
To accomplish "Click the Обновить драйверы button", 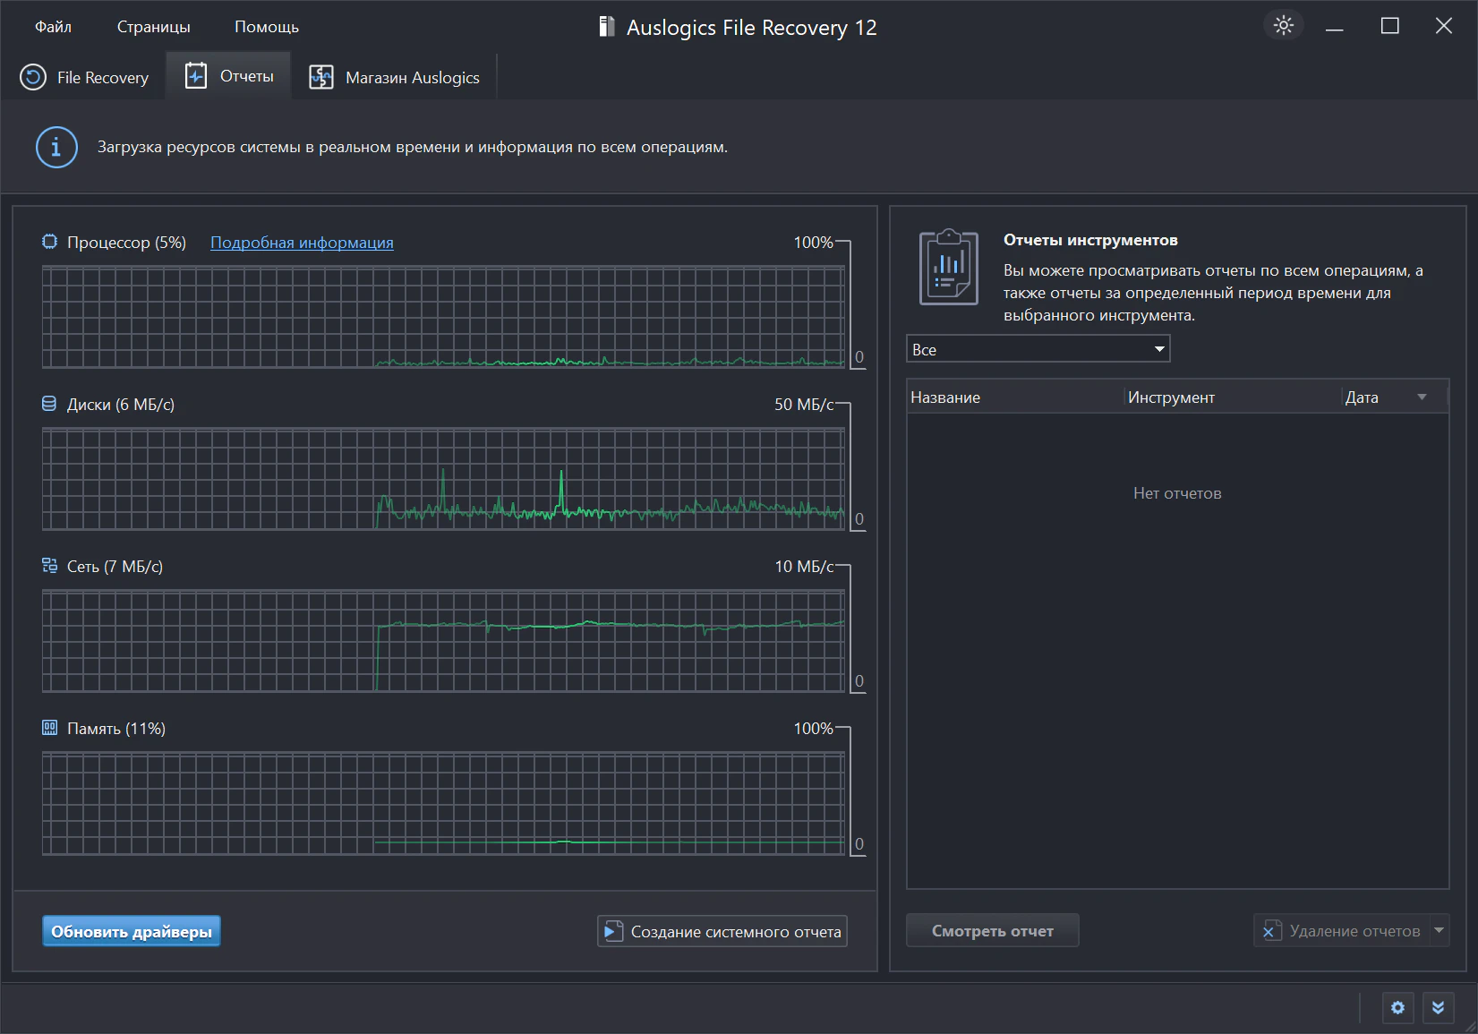I will click(x=132, y=931).
